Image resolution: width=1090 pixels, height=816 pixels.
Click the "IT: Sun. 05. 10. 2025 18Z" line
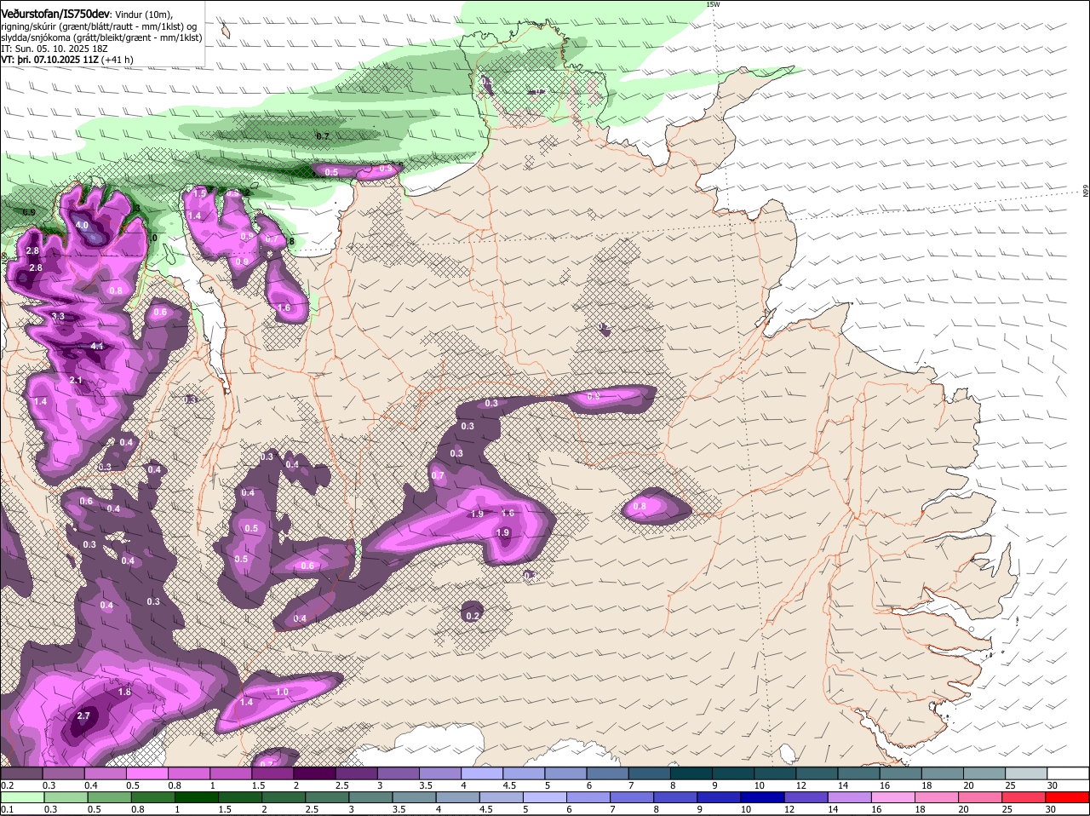coord(54,49)
